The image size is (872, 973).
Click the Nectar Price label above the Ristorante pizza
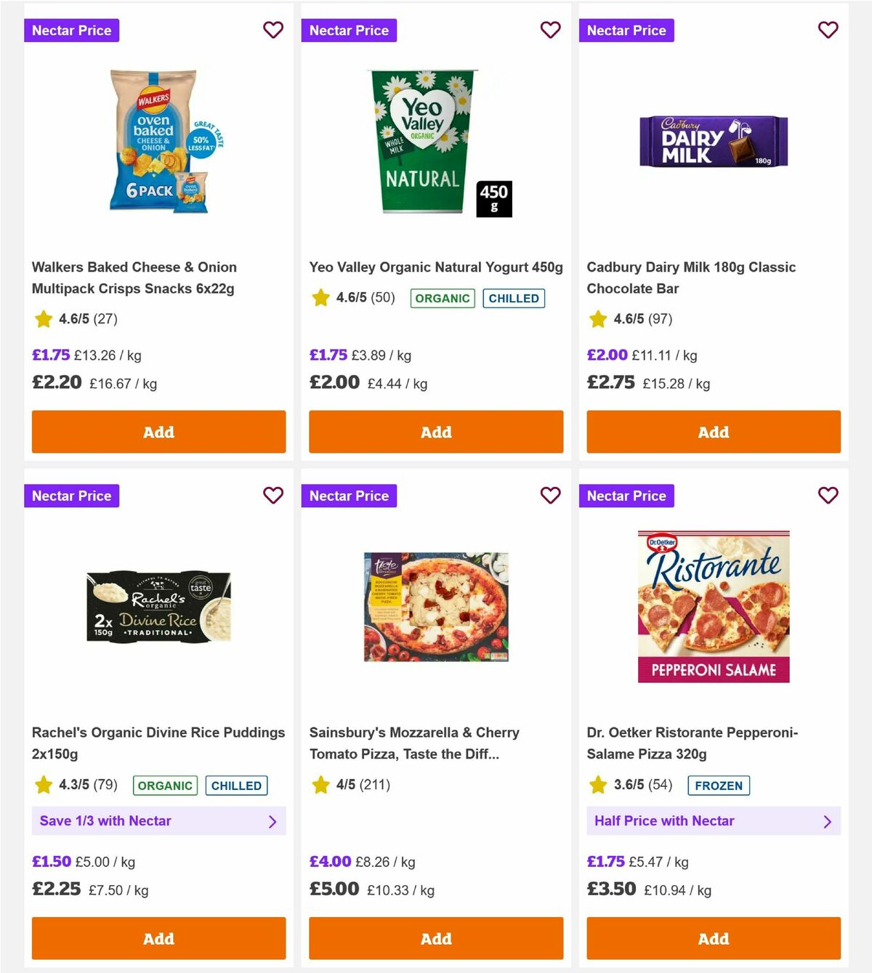pyautogui.click(x=626, y=496)
